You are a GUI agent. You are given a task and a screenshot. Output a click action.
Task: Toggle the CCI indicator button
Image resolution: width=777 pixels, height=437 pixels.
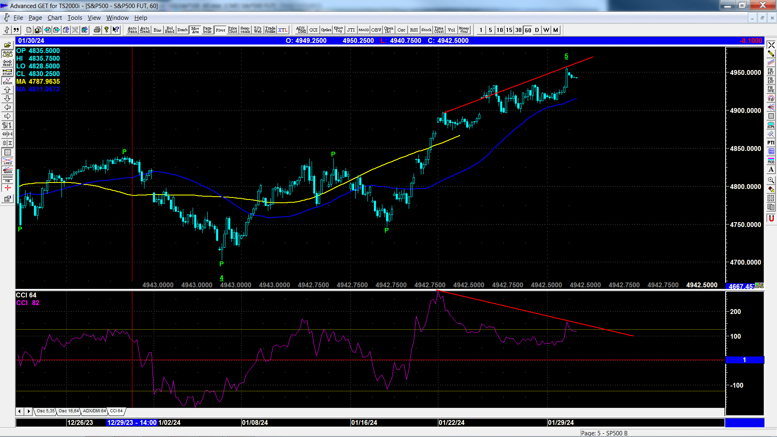click(314, 30)
